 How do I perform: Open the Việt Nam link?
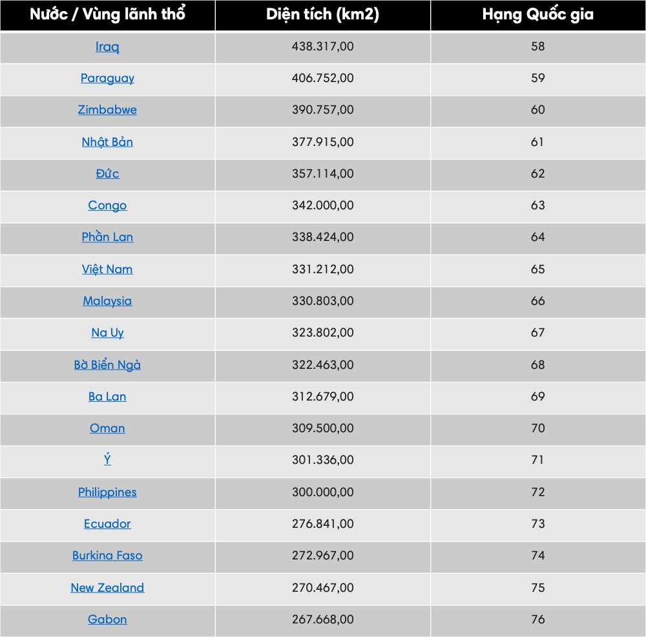(x=107, y=269)
